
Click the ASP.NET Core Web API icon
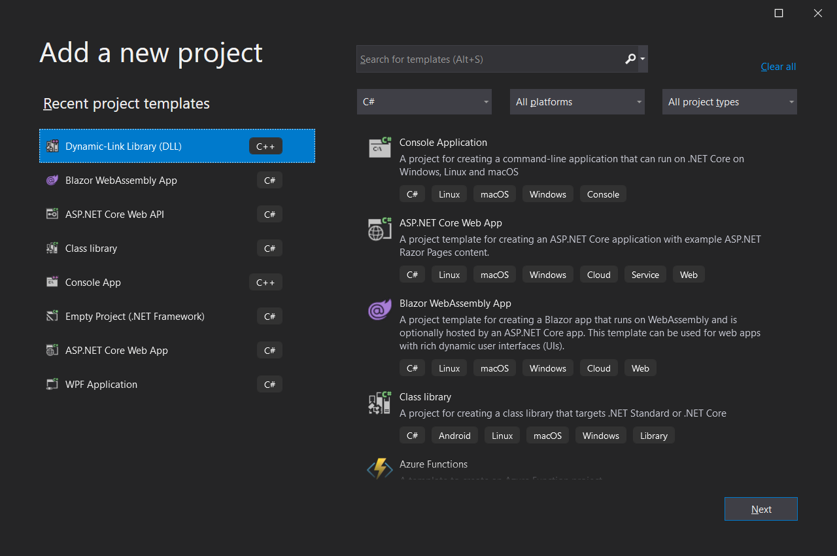coord(52,215)
